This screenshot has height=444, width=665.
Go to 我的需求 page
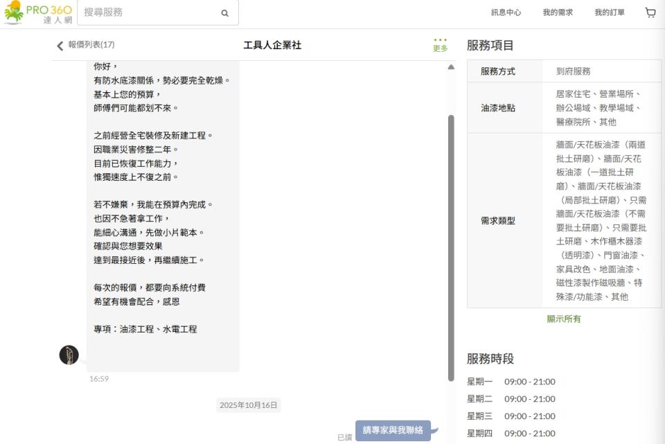click(558, 12)
